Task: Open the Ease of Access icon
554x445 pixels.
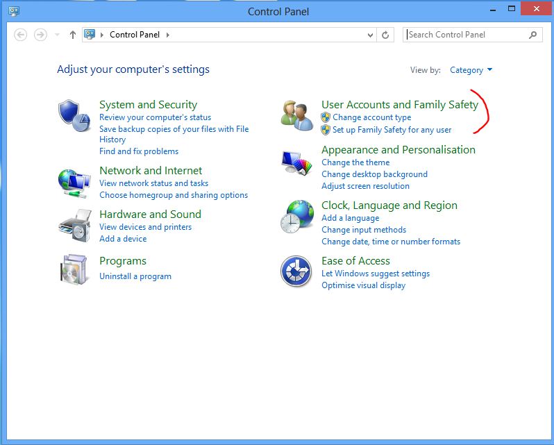Action: tap(296, 271)
